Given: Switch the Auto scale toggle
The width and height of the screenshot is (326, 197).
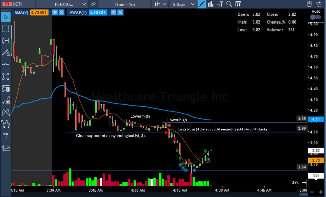Looking at the screenshot, I should tap(316, 17).
